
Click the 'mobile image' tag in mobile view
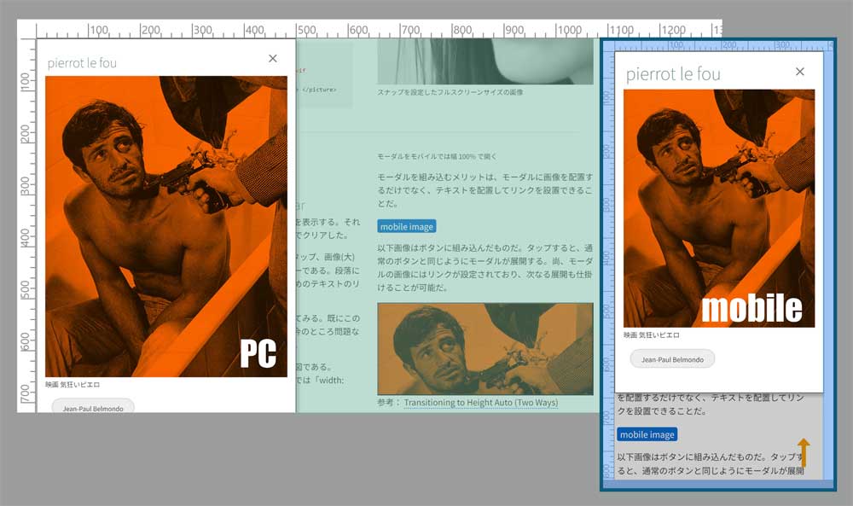647,434
